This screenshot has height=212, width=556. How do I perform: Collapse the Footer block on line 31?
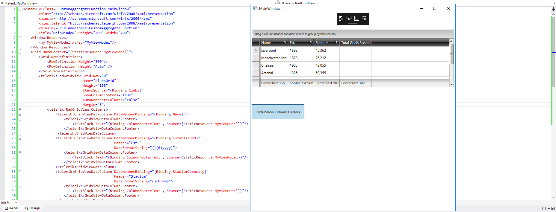[x=20, y=152]
